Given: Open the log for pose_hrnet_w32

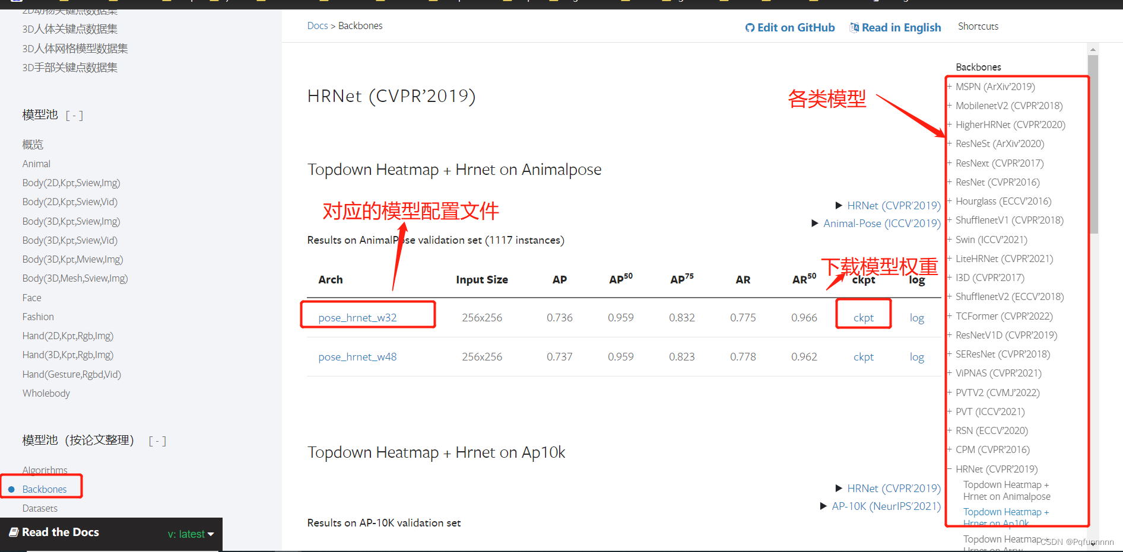Looking at the screenshot, I should click(x=916, y=317).
